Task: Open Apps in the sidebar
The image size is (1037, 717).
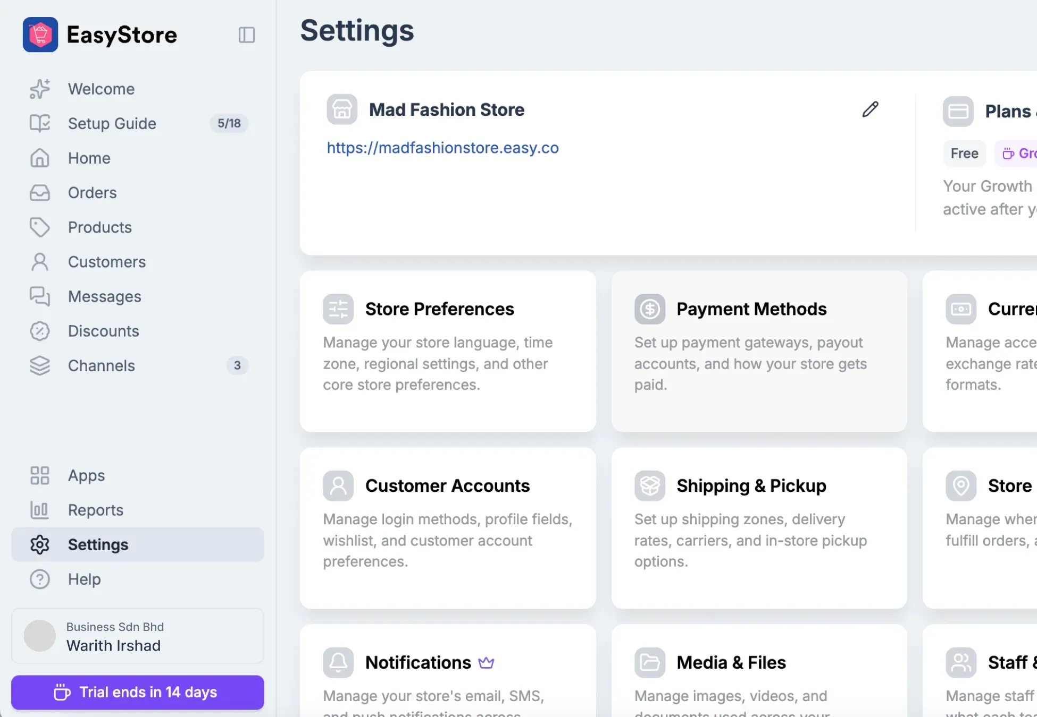Action: [138, 475]
